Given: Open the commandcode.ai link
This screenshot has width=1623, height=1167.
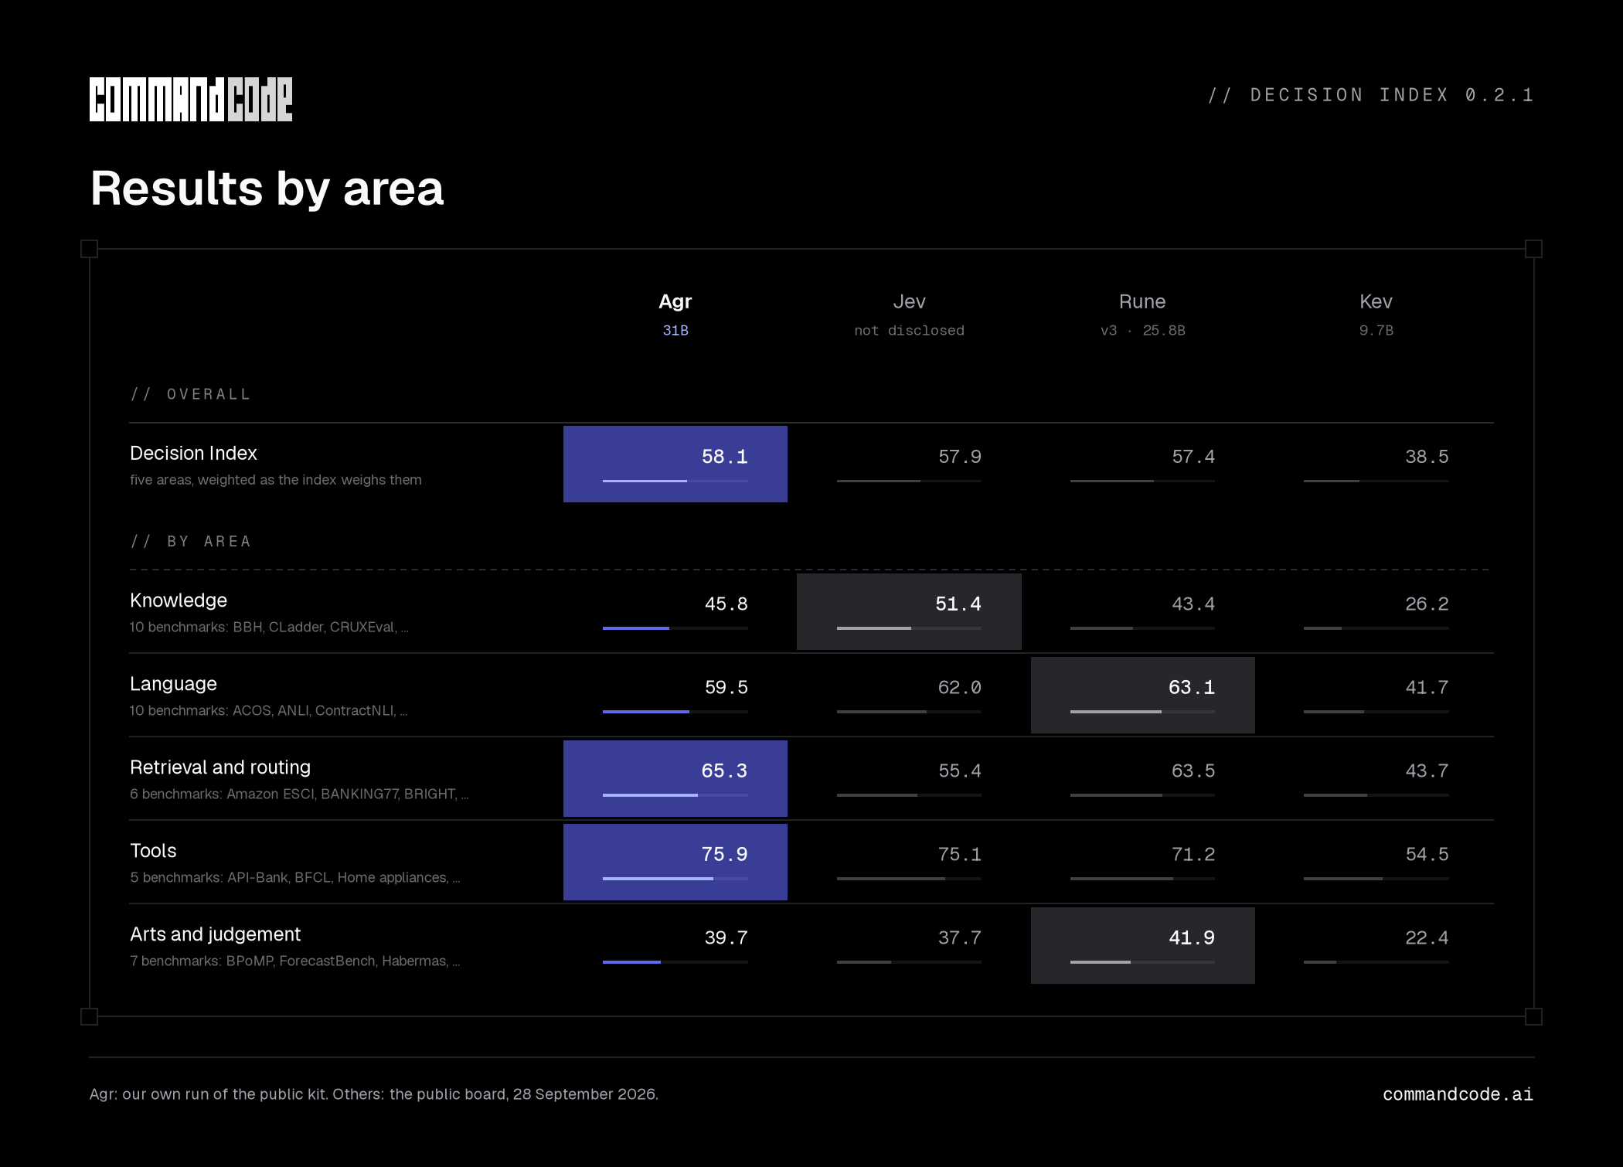Looking at the screenshot, I should pos(1458,1094).
